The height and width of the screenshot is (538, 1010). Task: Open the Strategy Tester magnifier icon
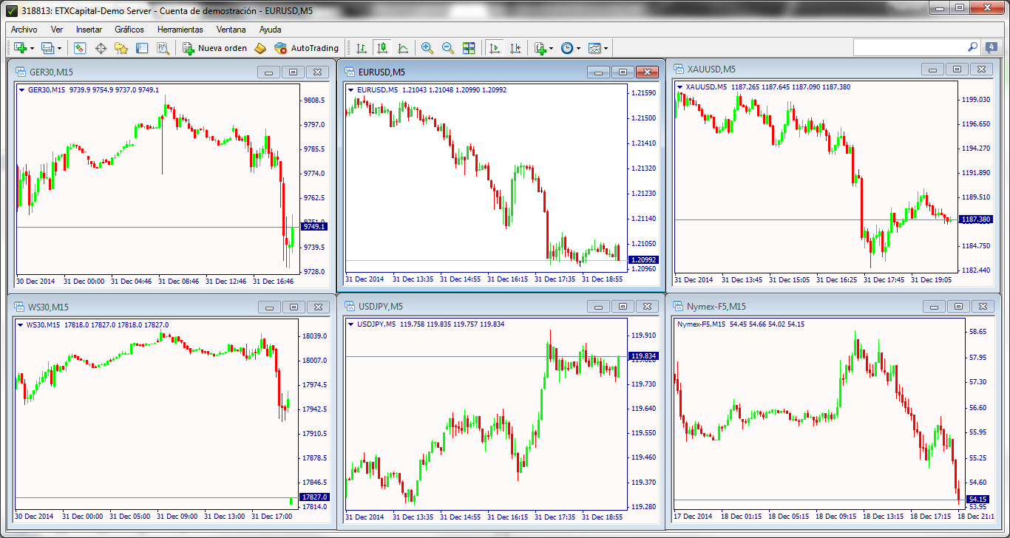(163, 48)
